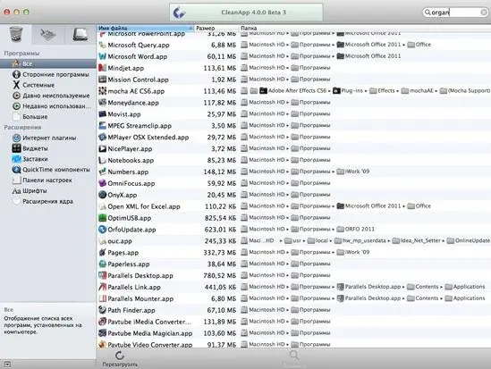Select the 'Все' sidebar category
Screen dimensions: 491x369
click(x=48, y=63)
